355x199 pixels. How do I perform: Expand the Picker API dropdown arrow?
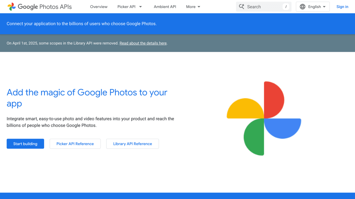click(141, 6)
